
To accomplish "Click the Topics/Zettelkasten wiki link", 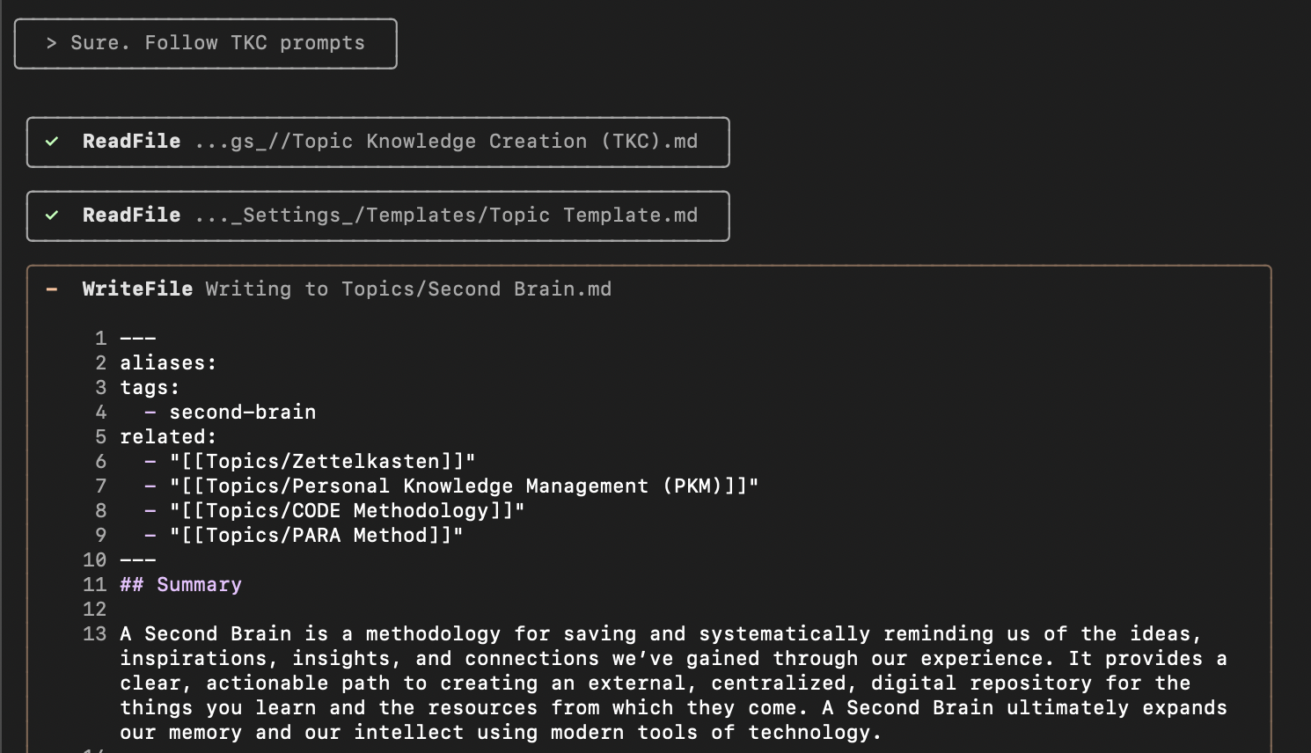I will point(322,462).
